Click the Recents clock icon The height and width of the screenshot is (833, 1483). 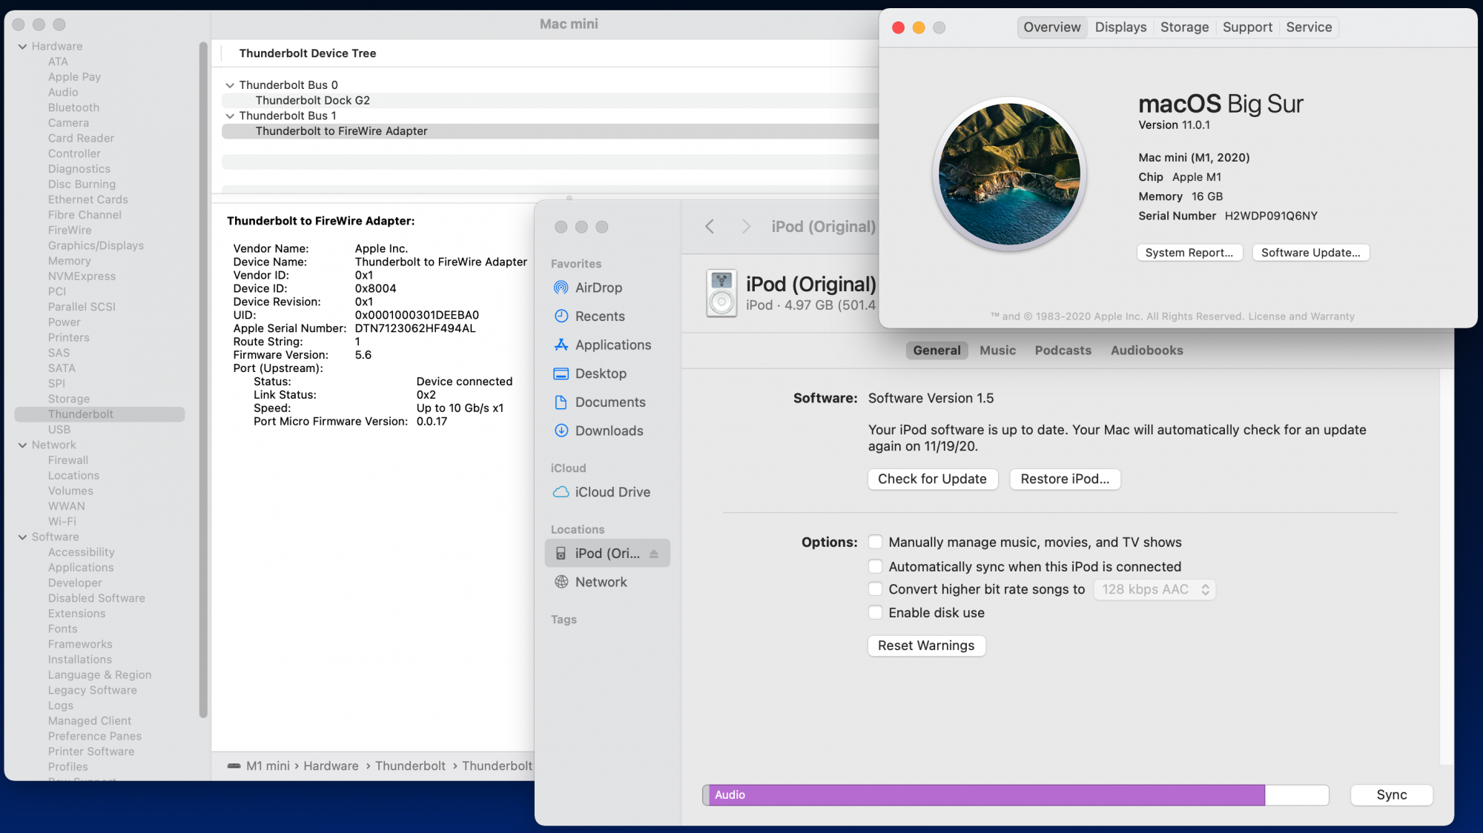tap(561, 316)
